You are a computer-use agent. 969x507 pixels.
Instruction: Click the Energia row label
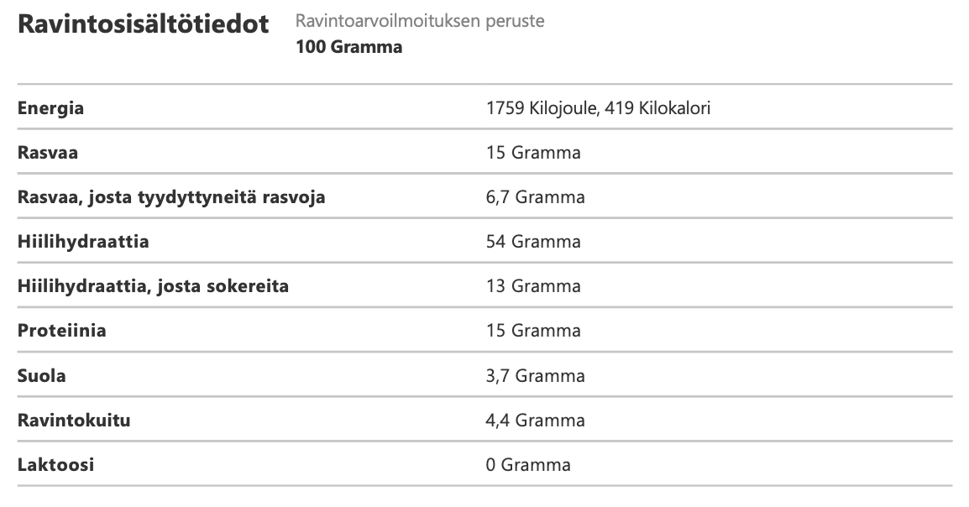pos(51,108)
